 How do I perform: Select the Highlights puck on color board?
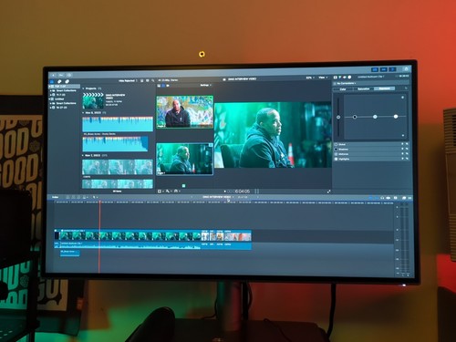pos(396,116)
